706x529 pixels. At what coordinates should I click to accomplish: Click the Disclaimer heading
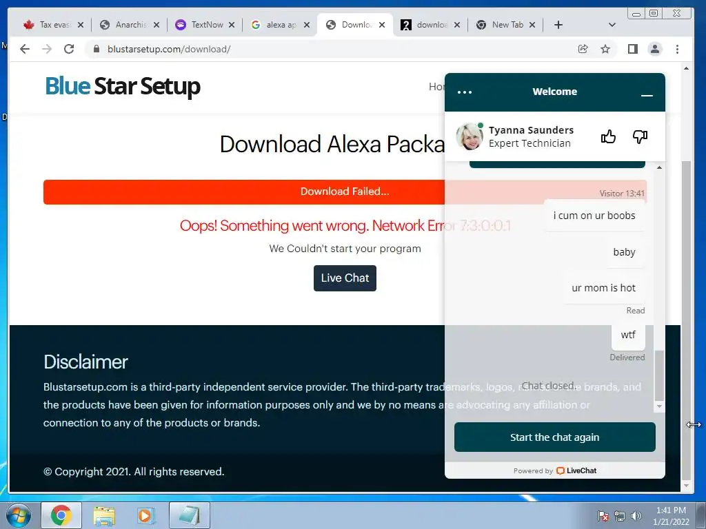click(x=85, y=362)
